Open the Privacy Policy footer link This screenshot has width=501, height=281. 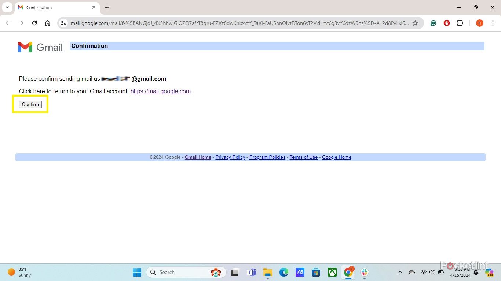click(230, 157)
